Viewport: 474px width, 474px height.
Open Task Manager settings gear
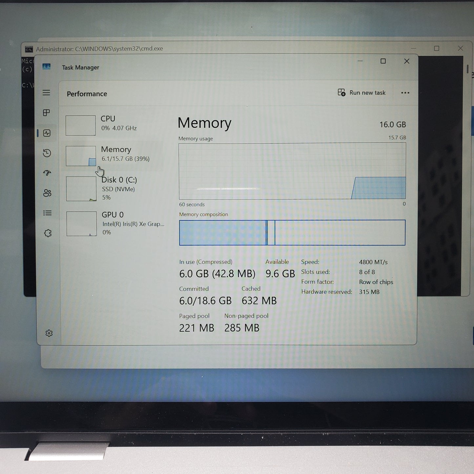click(x=49, y=333)
